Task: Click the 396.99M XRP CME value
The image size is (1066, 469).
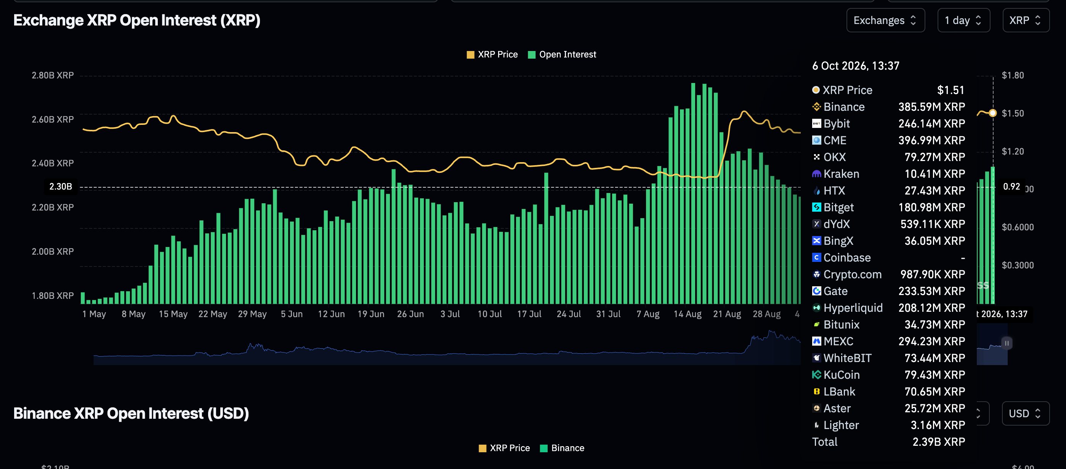Action: 931,140
